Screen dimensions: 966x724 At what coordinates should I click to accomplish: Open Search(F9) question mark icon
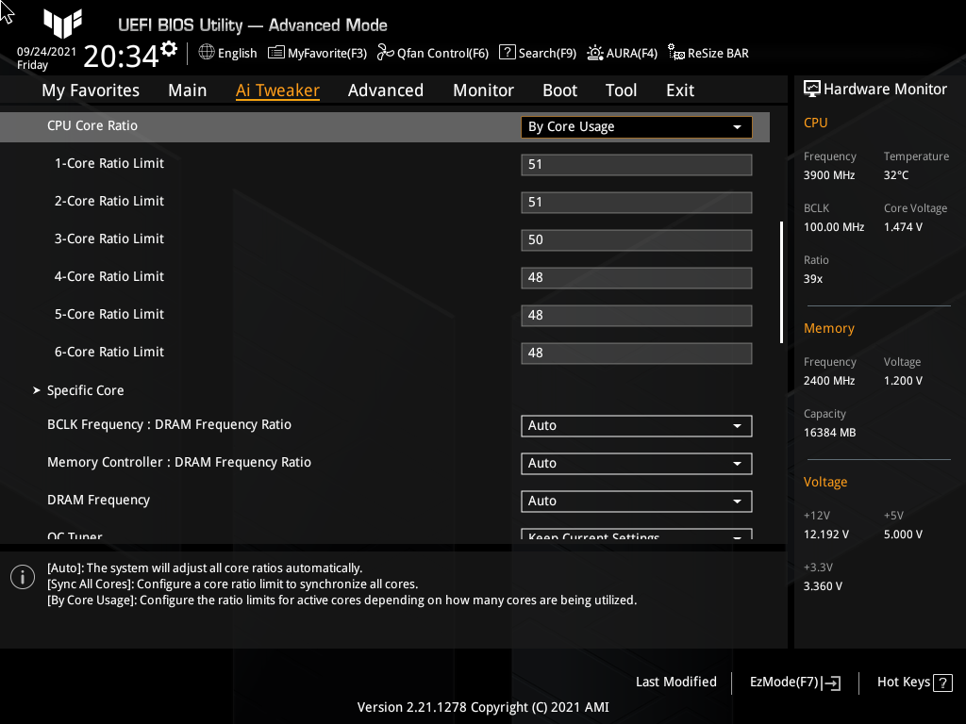click(507, 53)
